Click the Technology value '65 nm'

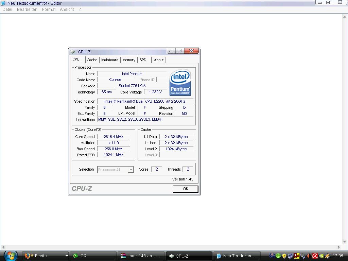[x=106, y=92]
